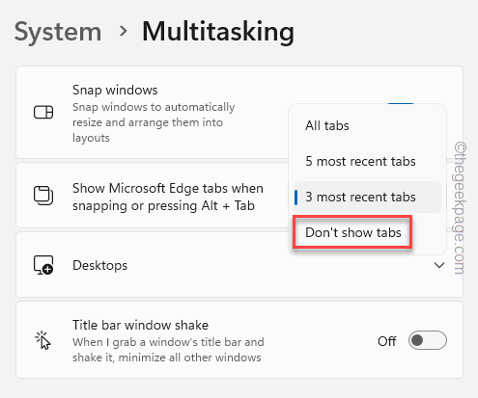Click the Snap windows layout icon
This screenshot has width=478, height=398.
click(x=43, y=112)
